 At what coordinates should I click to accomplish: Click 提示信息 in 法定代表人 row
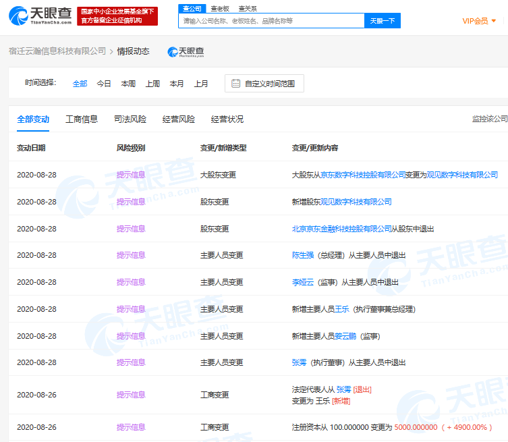point(131,395)
